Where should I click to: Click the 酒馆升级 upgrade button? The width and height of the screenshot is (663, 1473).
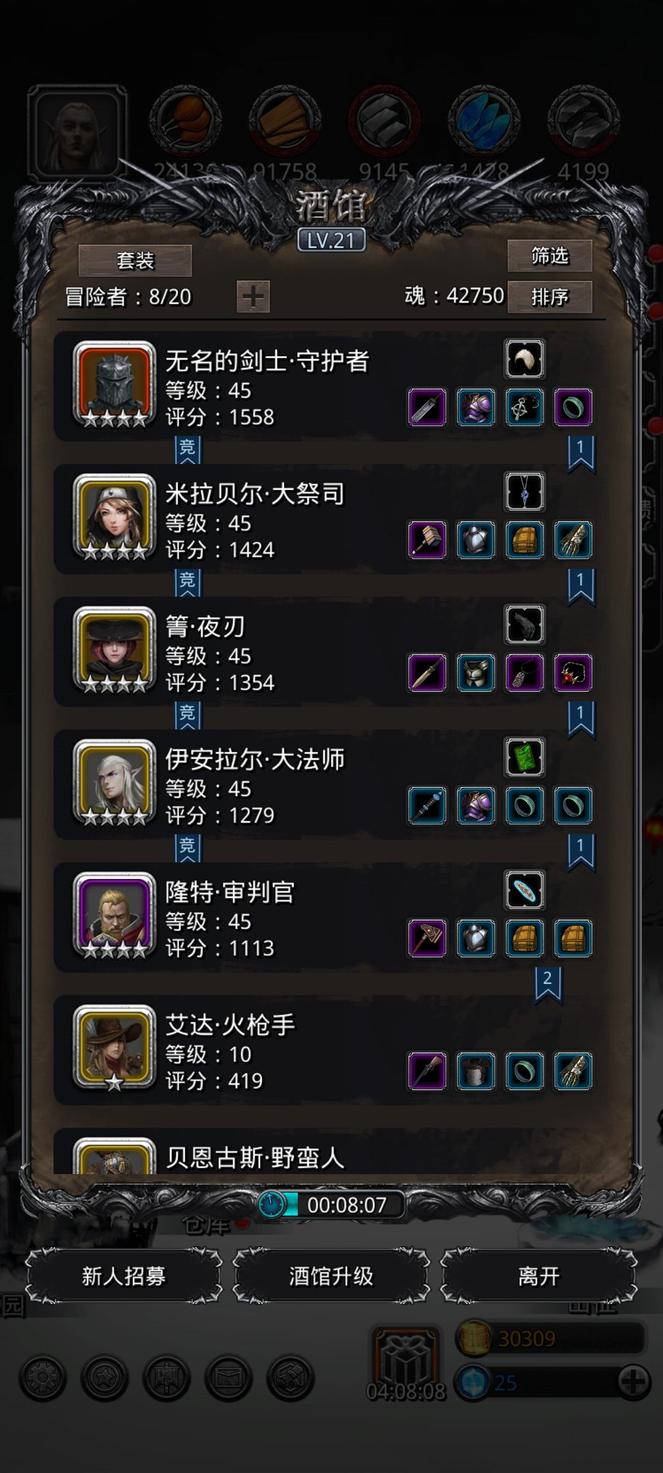(x=331, y=1276)
